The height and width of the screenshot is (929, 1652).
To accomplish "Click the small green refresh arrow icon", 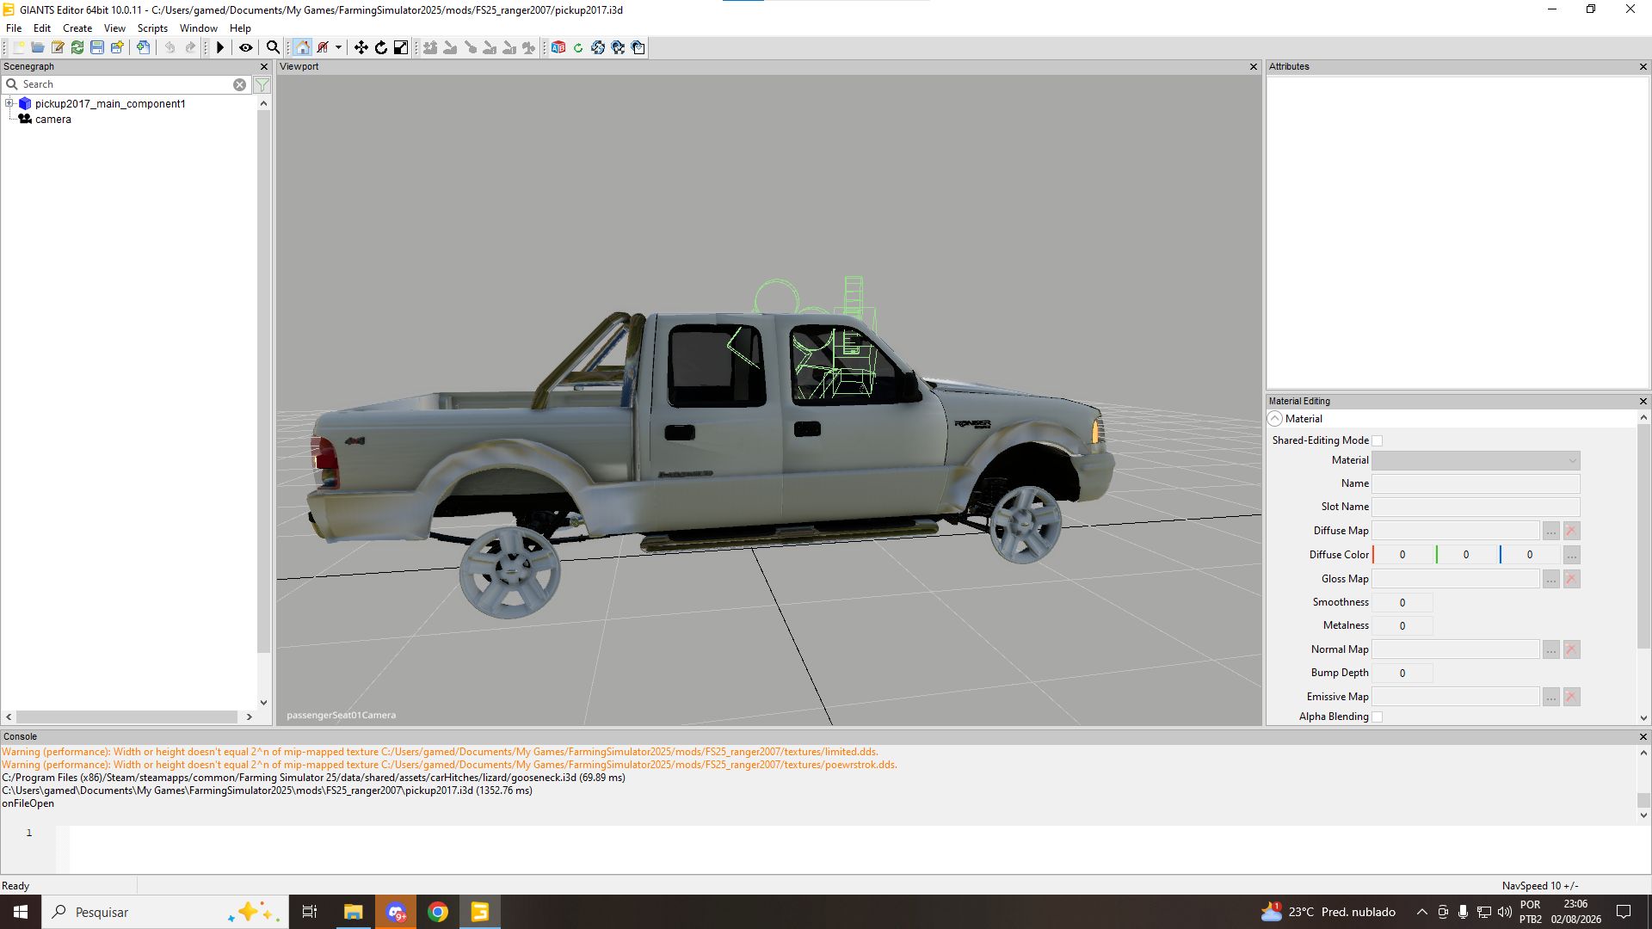I will (x=578, y=47).
